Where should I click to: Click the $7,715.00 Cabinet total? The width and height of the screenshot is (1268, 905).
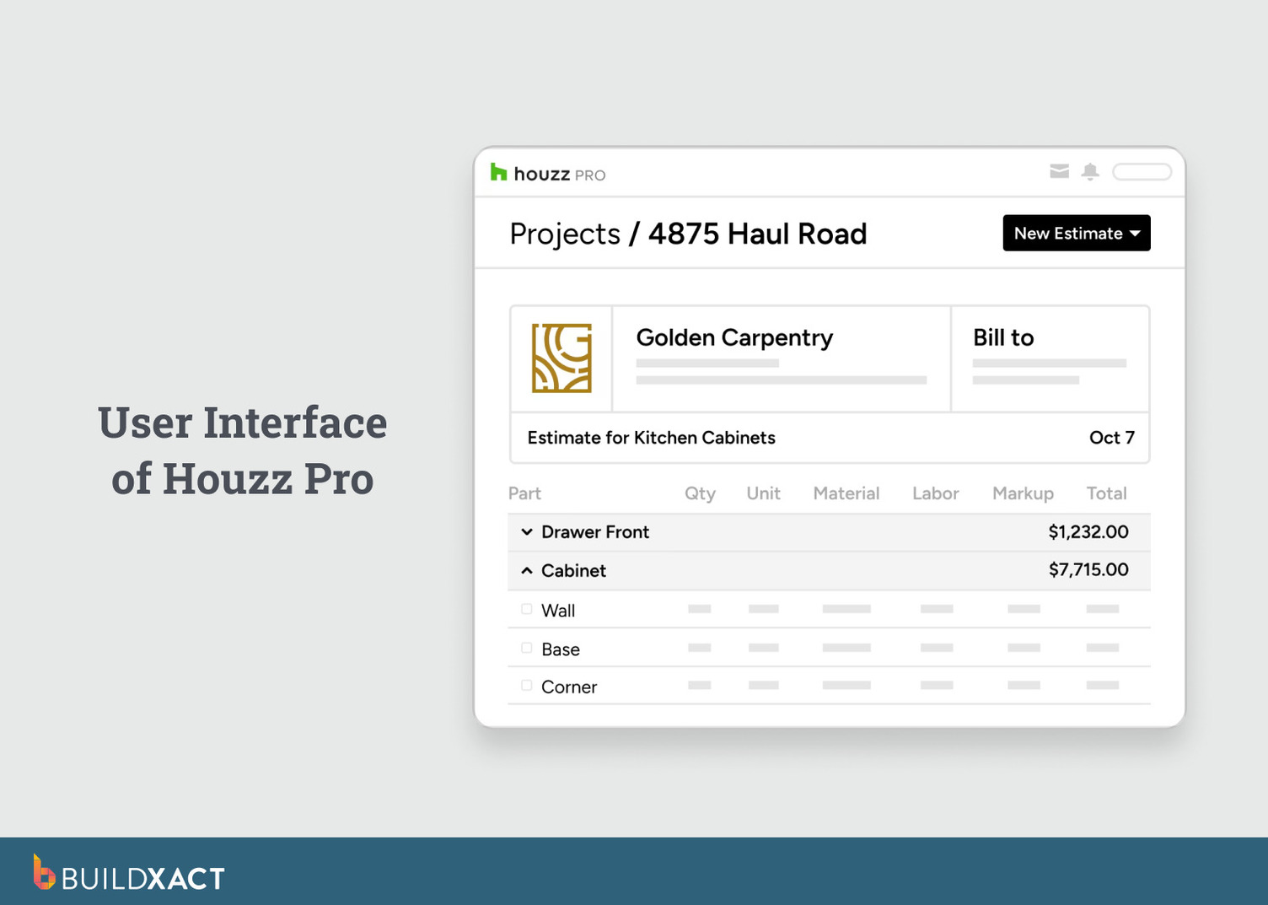coord(1089,569)
